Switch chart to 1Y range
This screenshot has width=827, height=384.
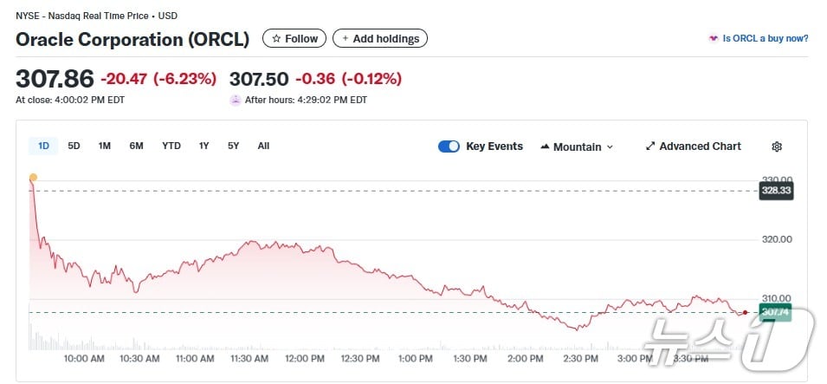[204, 146]
